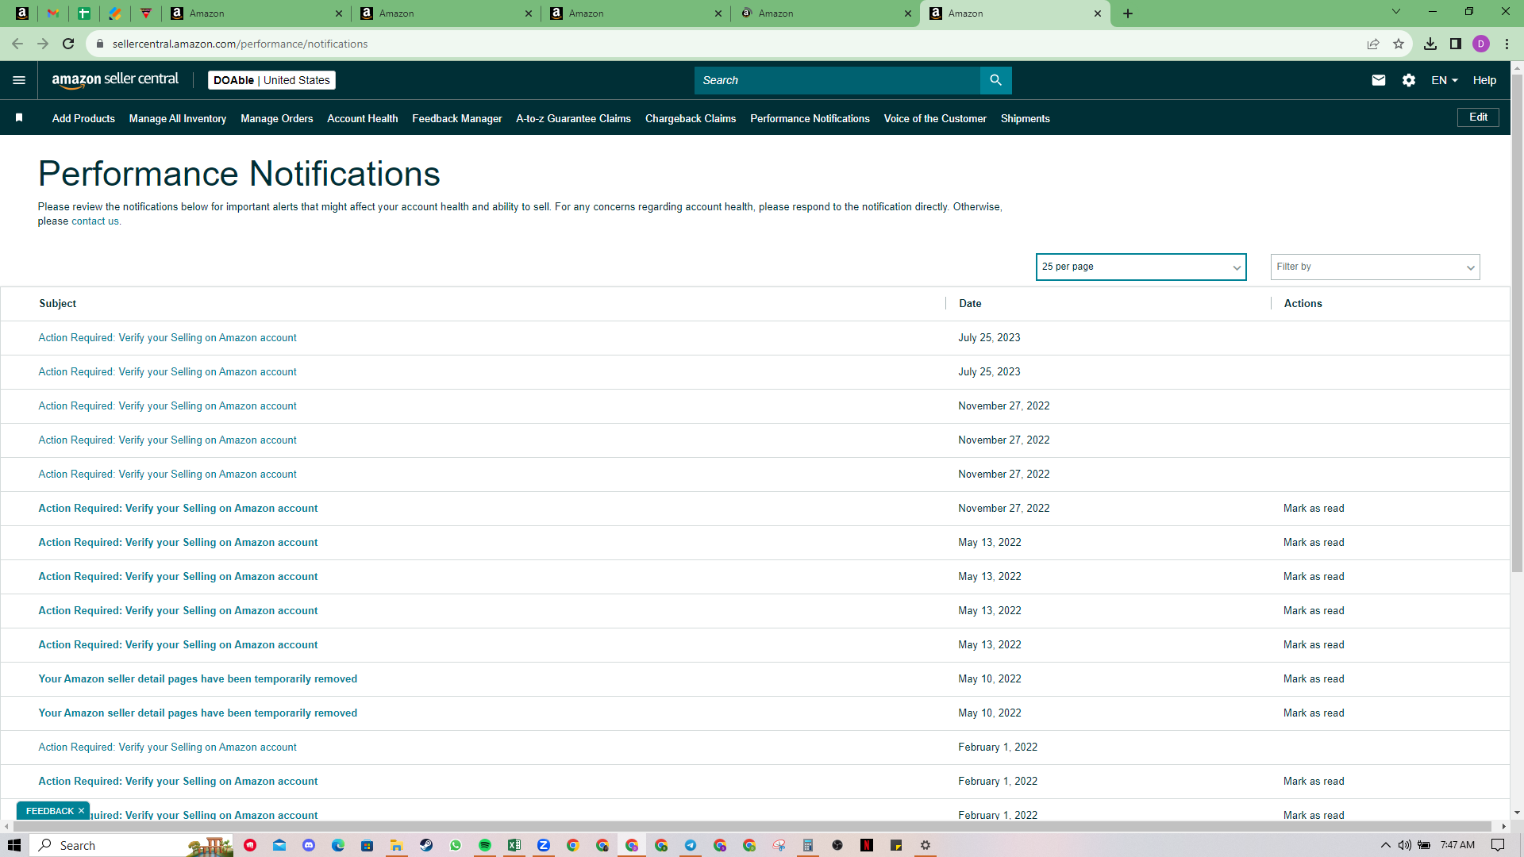Open the Windows notification center
The image size is (1524, 857).
pos(1498,845)
